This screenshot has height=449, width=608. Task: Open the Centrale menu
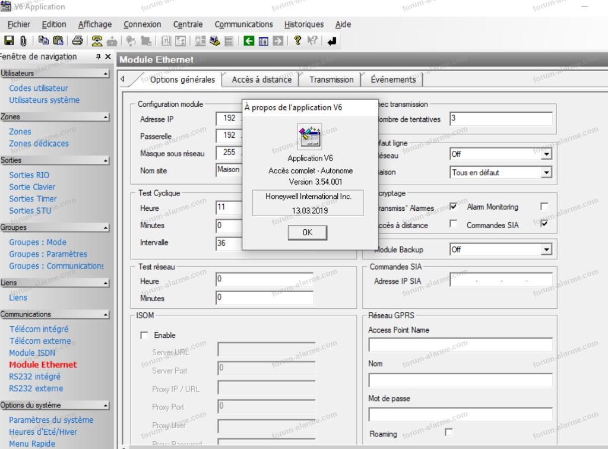[188, 24]
